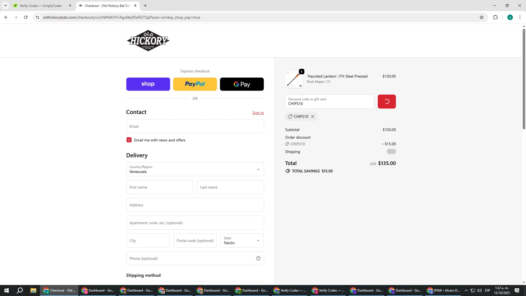Open the ESP language indicator
The image size is (526, 296).
487,290
